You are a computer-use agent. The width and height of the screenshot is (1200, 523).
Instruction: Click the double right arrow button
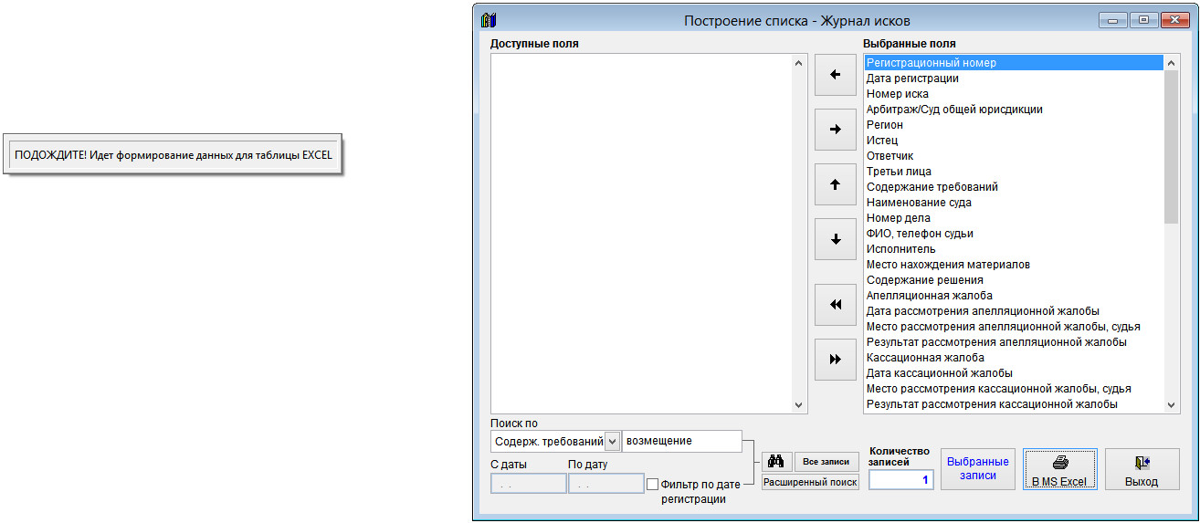click(x=835, y=360)
